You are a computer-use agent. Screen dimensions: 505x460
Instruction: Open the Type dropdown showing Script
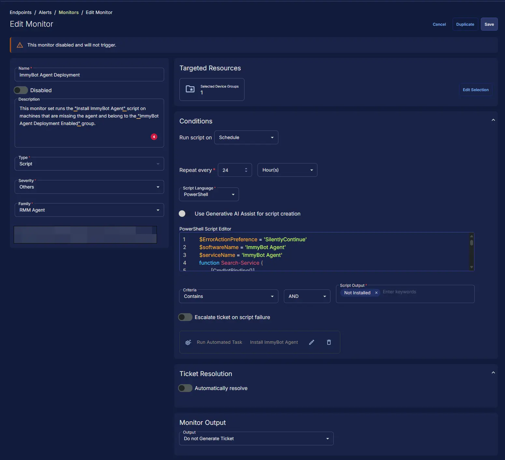click(x=89, y=164)
